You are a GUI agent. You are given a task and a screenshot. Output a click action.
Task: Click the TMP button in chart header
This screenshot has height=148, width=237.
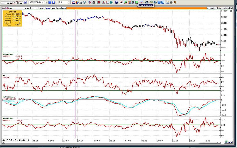[64, 8]
